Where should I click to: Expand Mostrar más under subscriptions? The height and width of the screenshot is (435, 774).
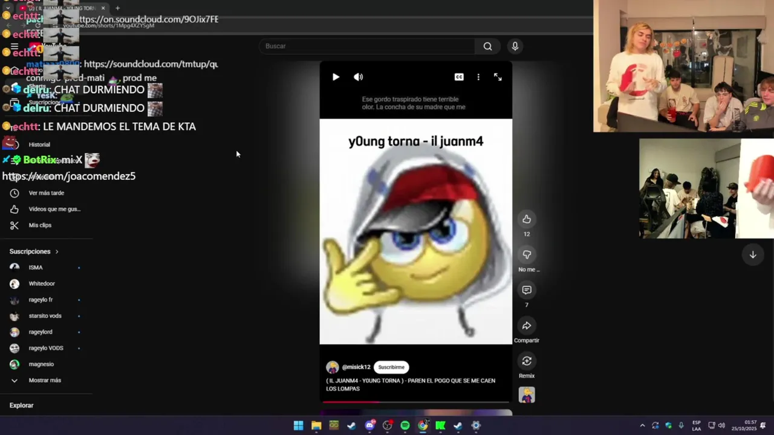coord(46,380)
